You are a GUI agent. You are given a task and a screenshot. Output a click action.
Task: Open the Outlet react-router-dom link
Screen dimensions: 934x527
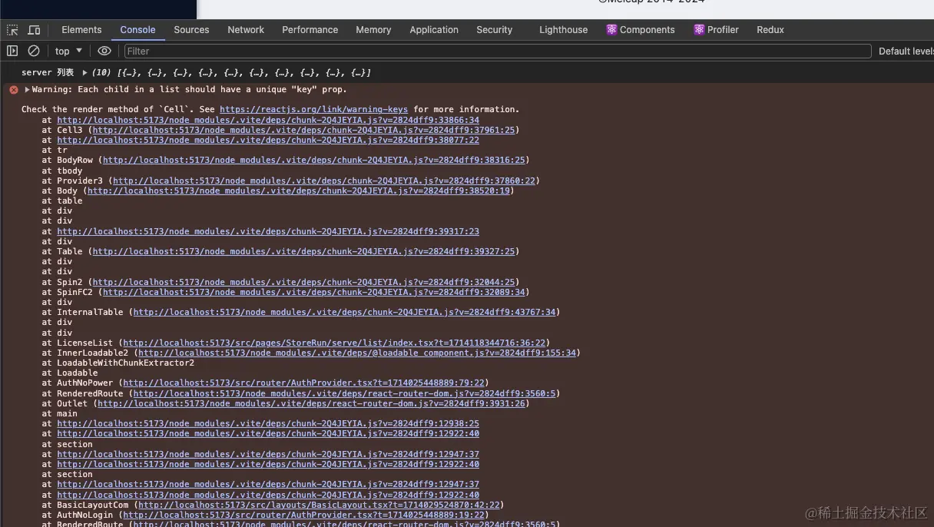pos(311,403)
